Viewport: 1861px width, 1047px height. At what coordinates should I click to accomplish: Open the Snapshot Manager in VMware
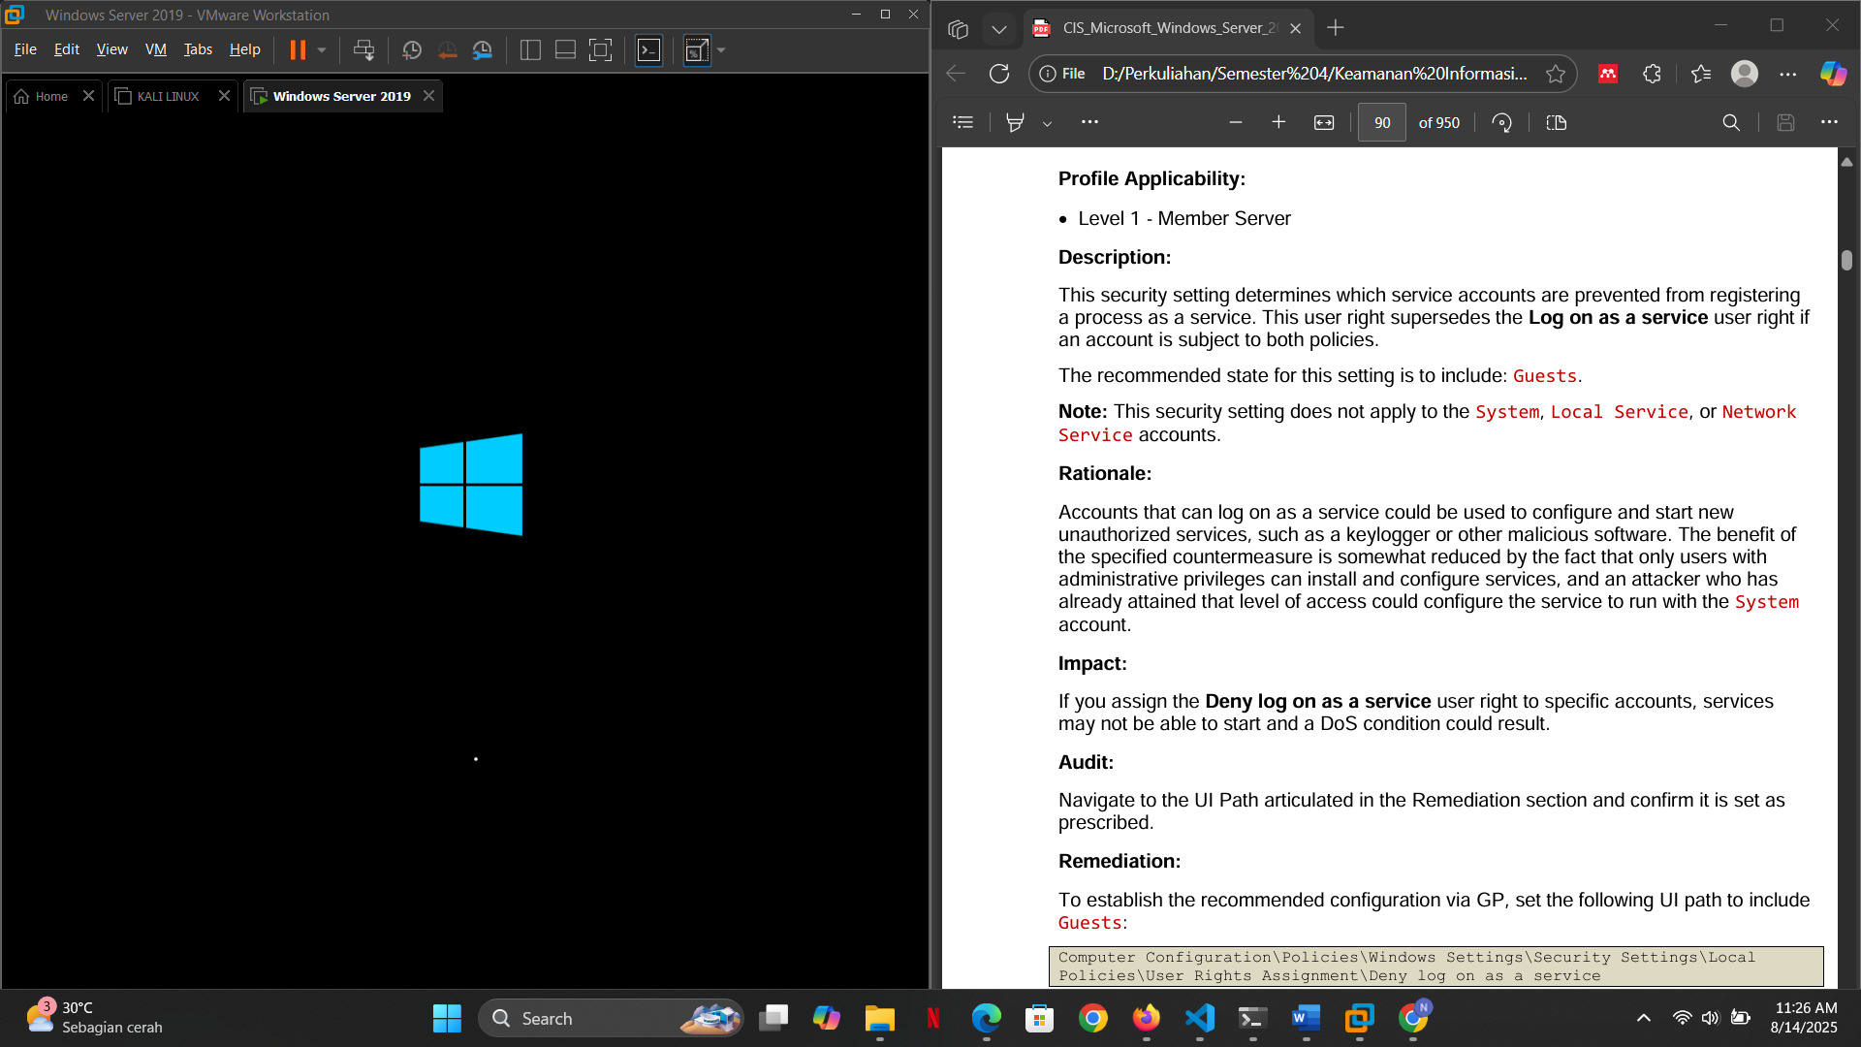pos(484,50)
